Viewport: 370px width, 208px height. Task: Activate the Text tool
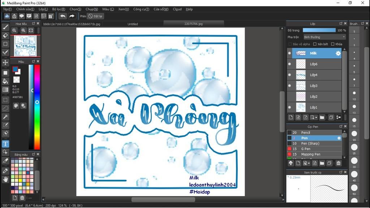(5, 144)
